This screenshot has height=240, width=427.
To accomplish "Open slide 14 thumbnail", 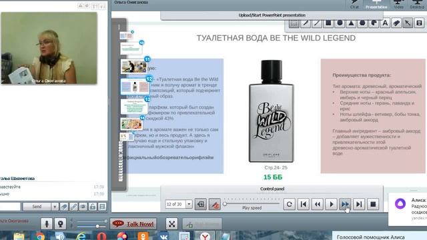I will (131, 124).
